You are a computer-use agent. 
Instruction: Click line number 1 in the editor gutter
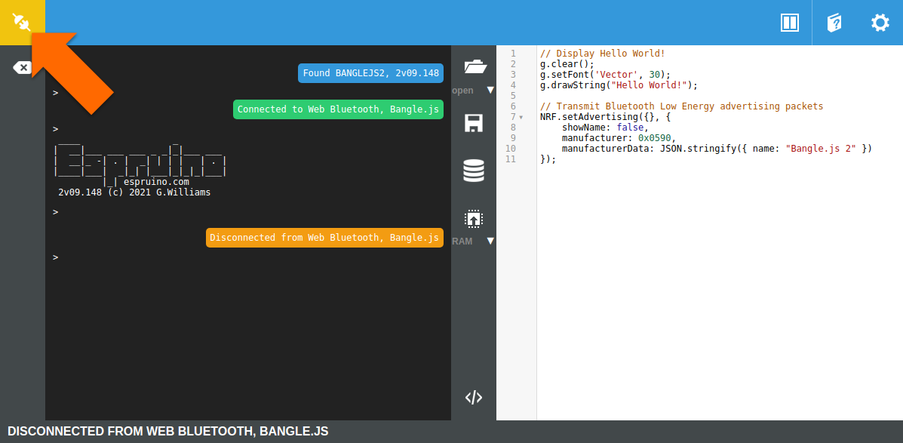(513, 54)
